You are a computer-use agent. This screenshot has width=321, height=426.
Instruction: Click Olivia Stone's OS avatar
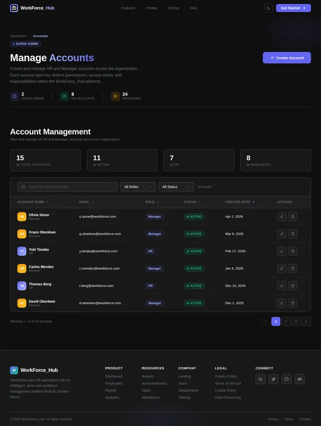22,217
